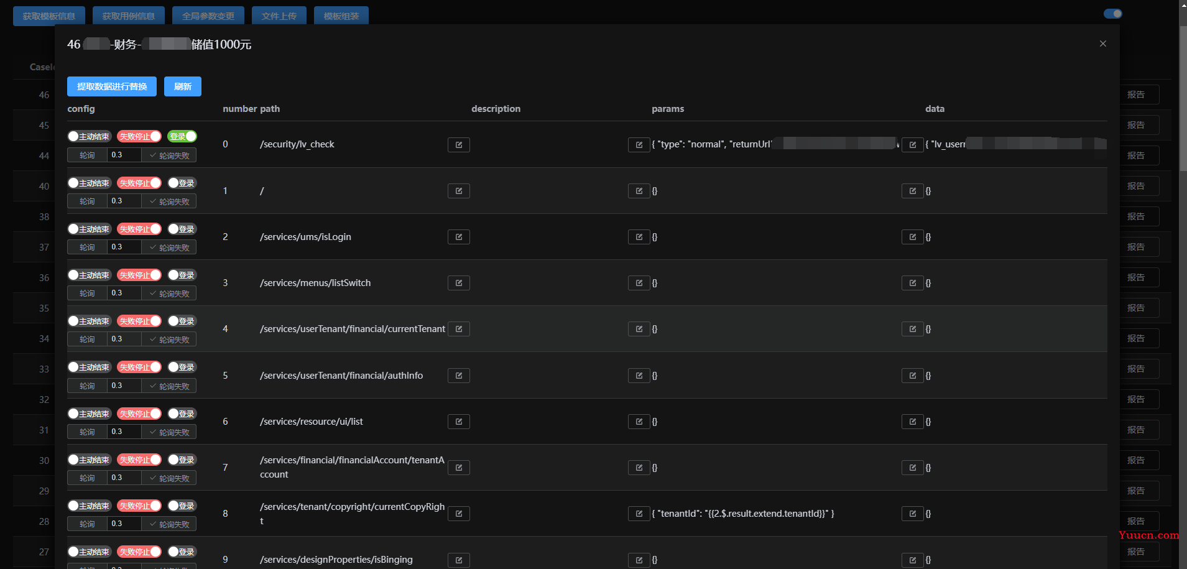Open 报告 for case 38 in background
Viewport: 1187px width, 569px height.
(1139, 216)
